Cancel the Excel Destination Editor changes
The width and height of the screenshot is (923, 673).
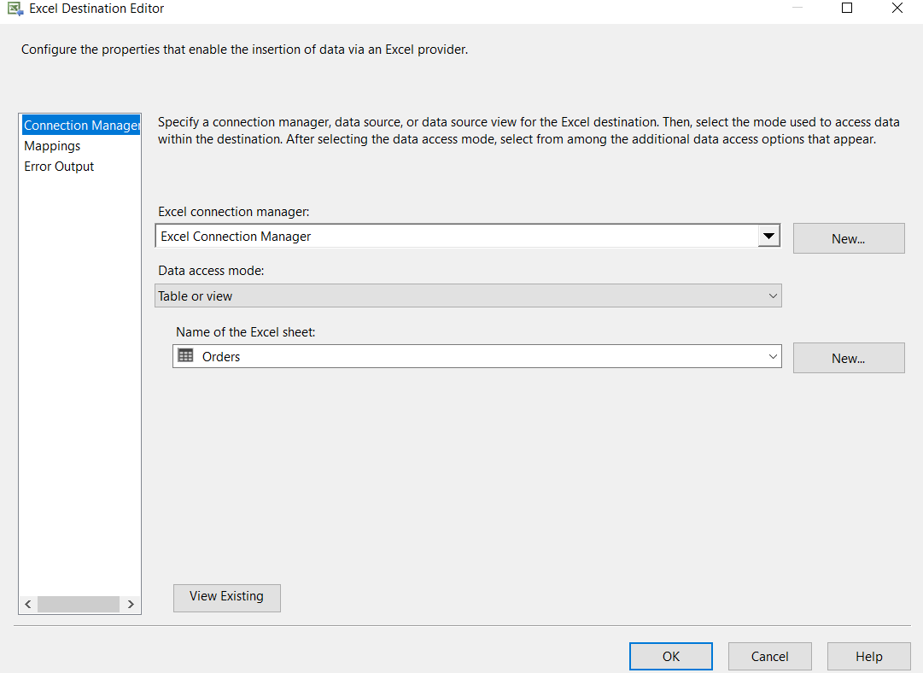[769, 656]
